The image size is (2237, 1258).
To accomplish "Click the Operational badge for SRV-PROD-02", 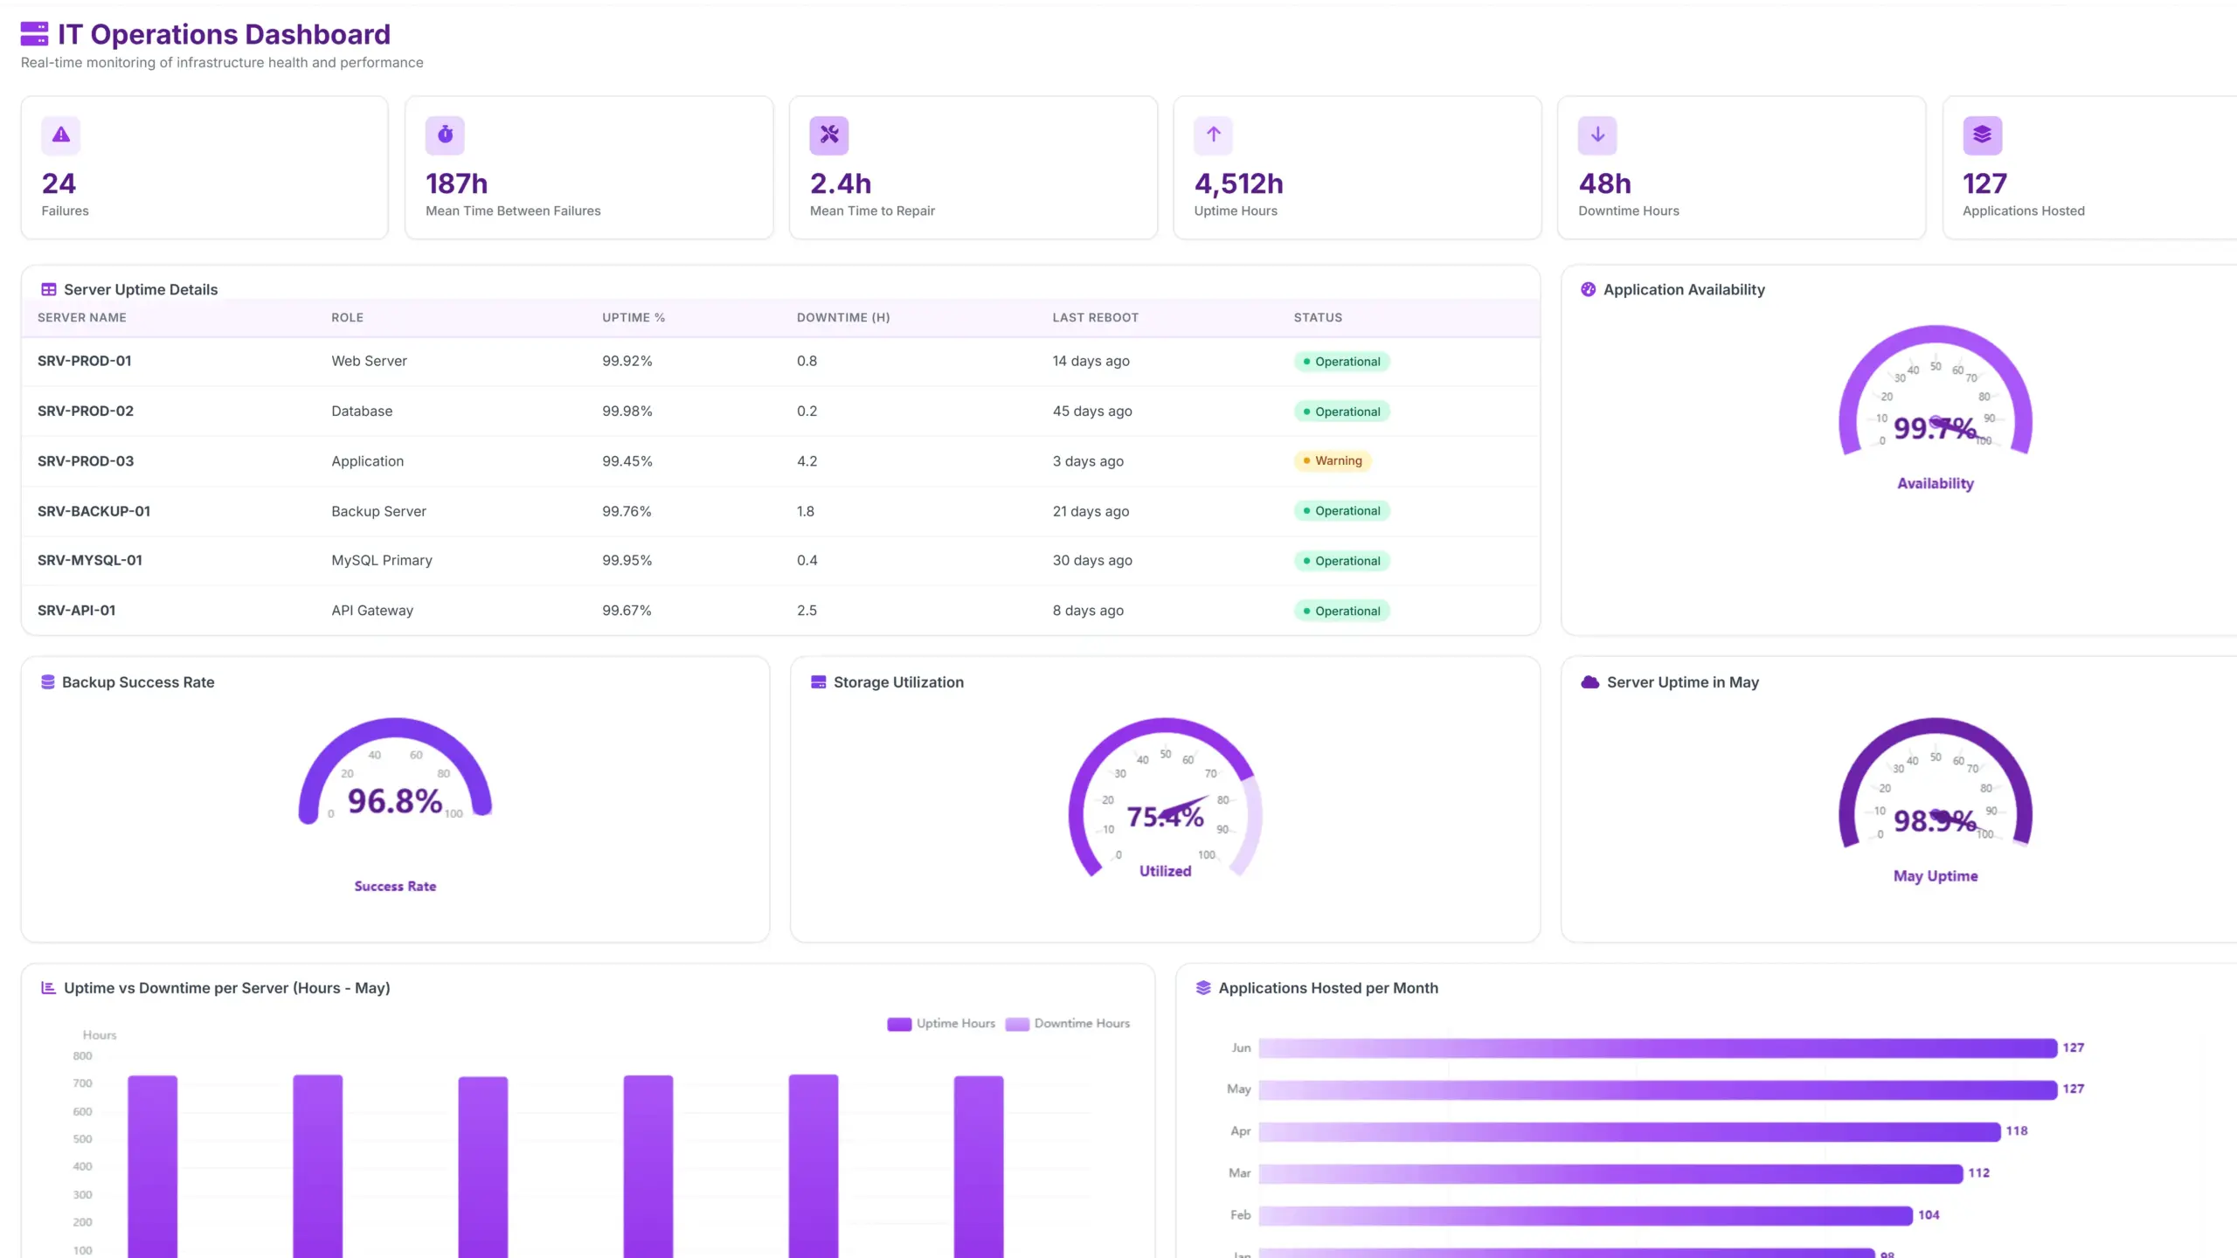I will click(1341, 411).
